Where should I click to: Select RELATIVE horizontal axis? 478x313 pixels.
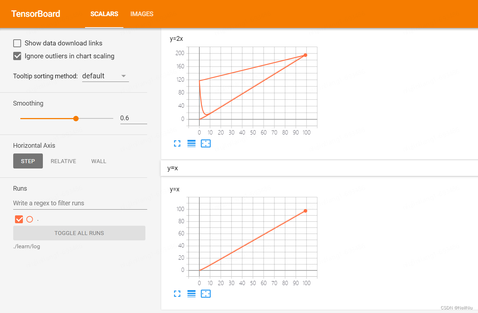[63, 161]
